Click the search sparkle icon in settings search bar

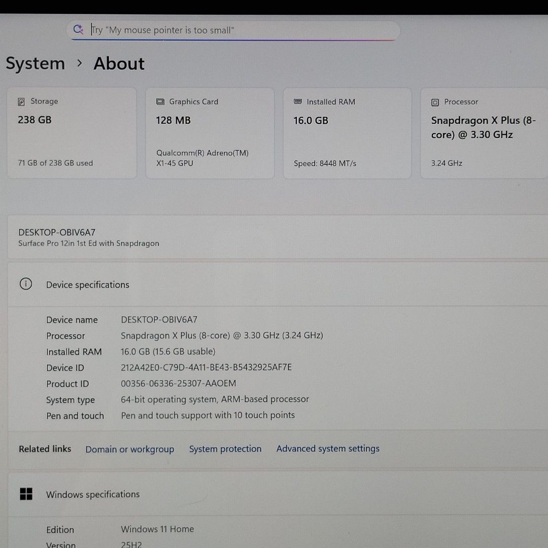78,29
